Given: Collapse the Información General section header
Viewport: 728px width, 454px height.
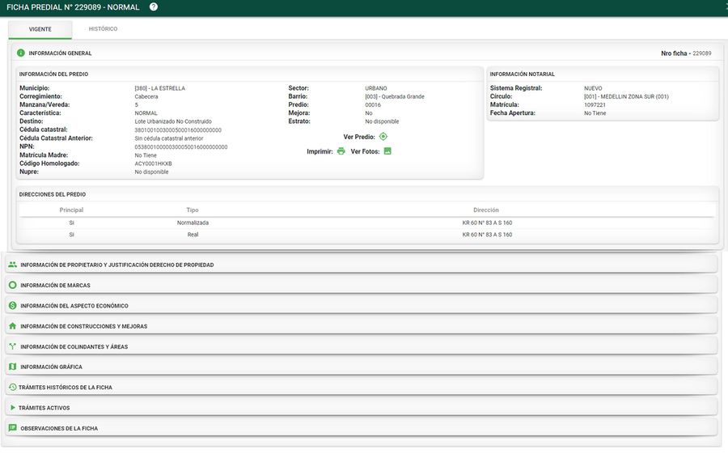Looking at the screenshot, I should [x=366, y=53].
